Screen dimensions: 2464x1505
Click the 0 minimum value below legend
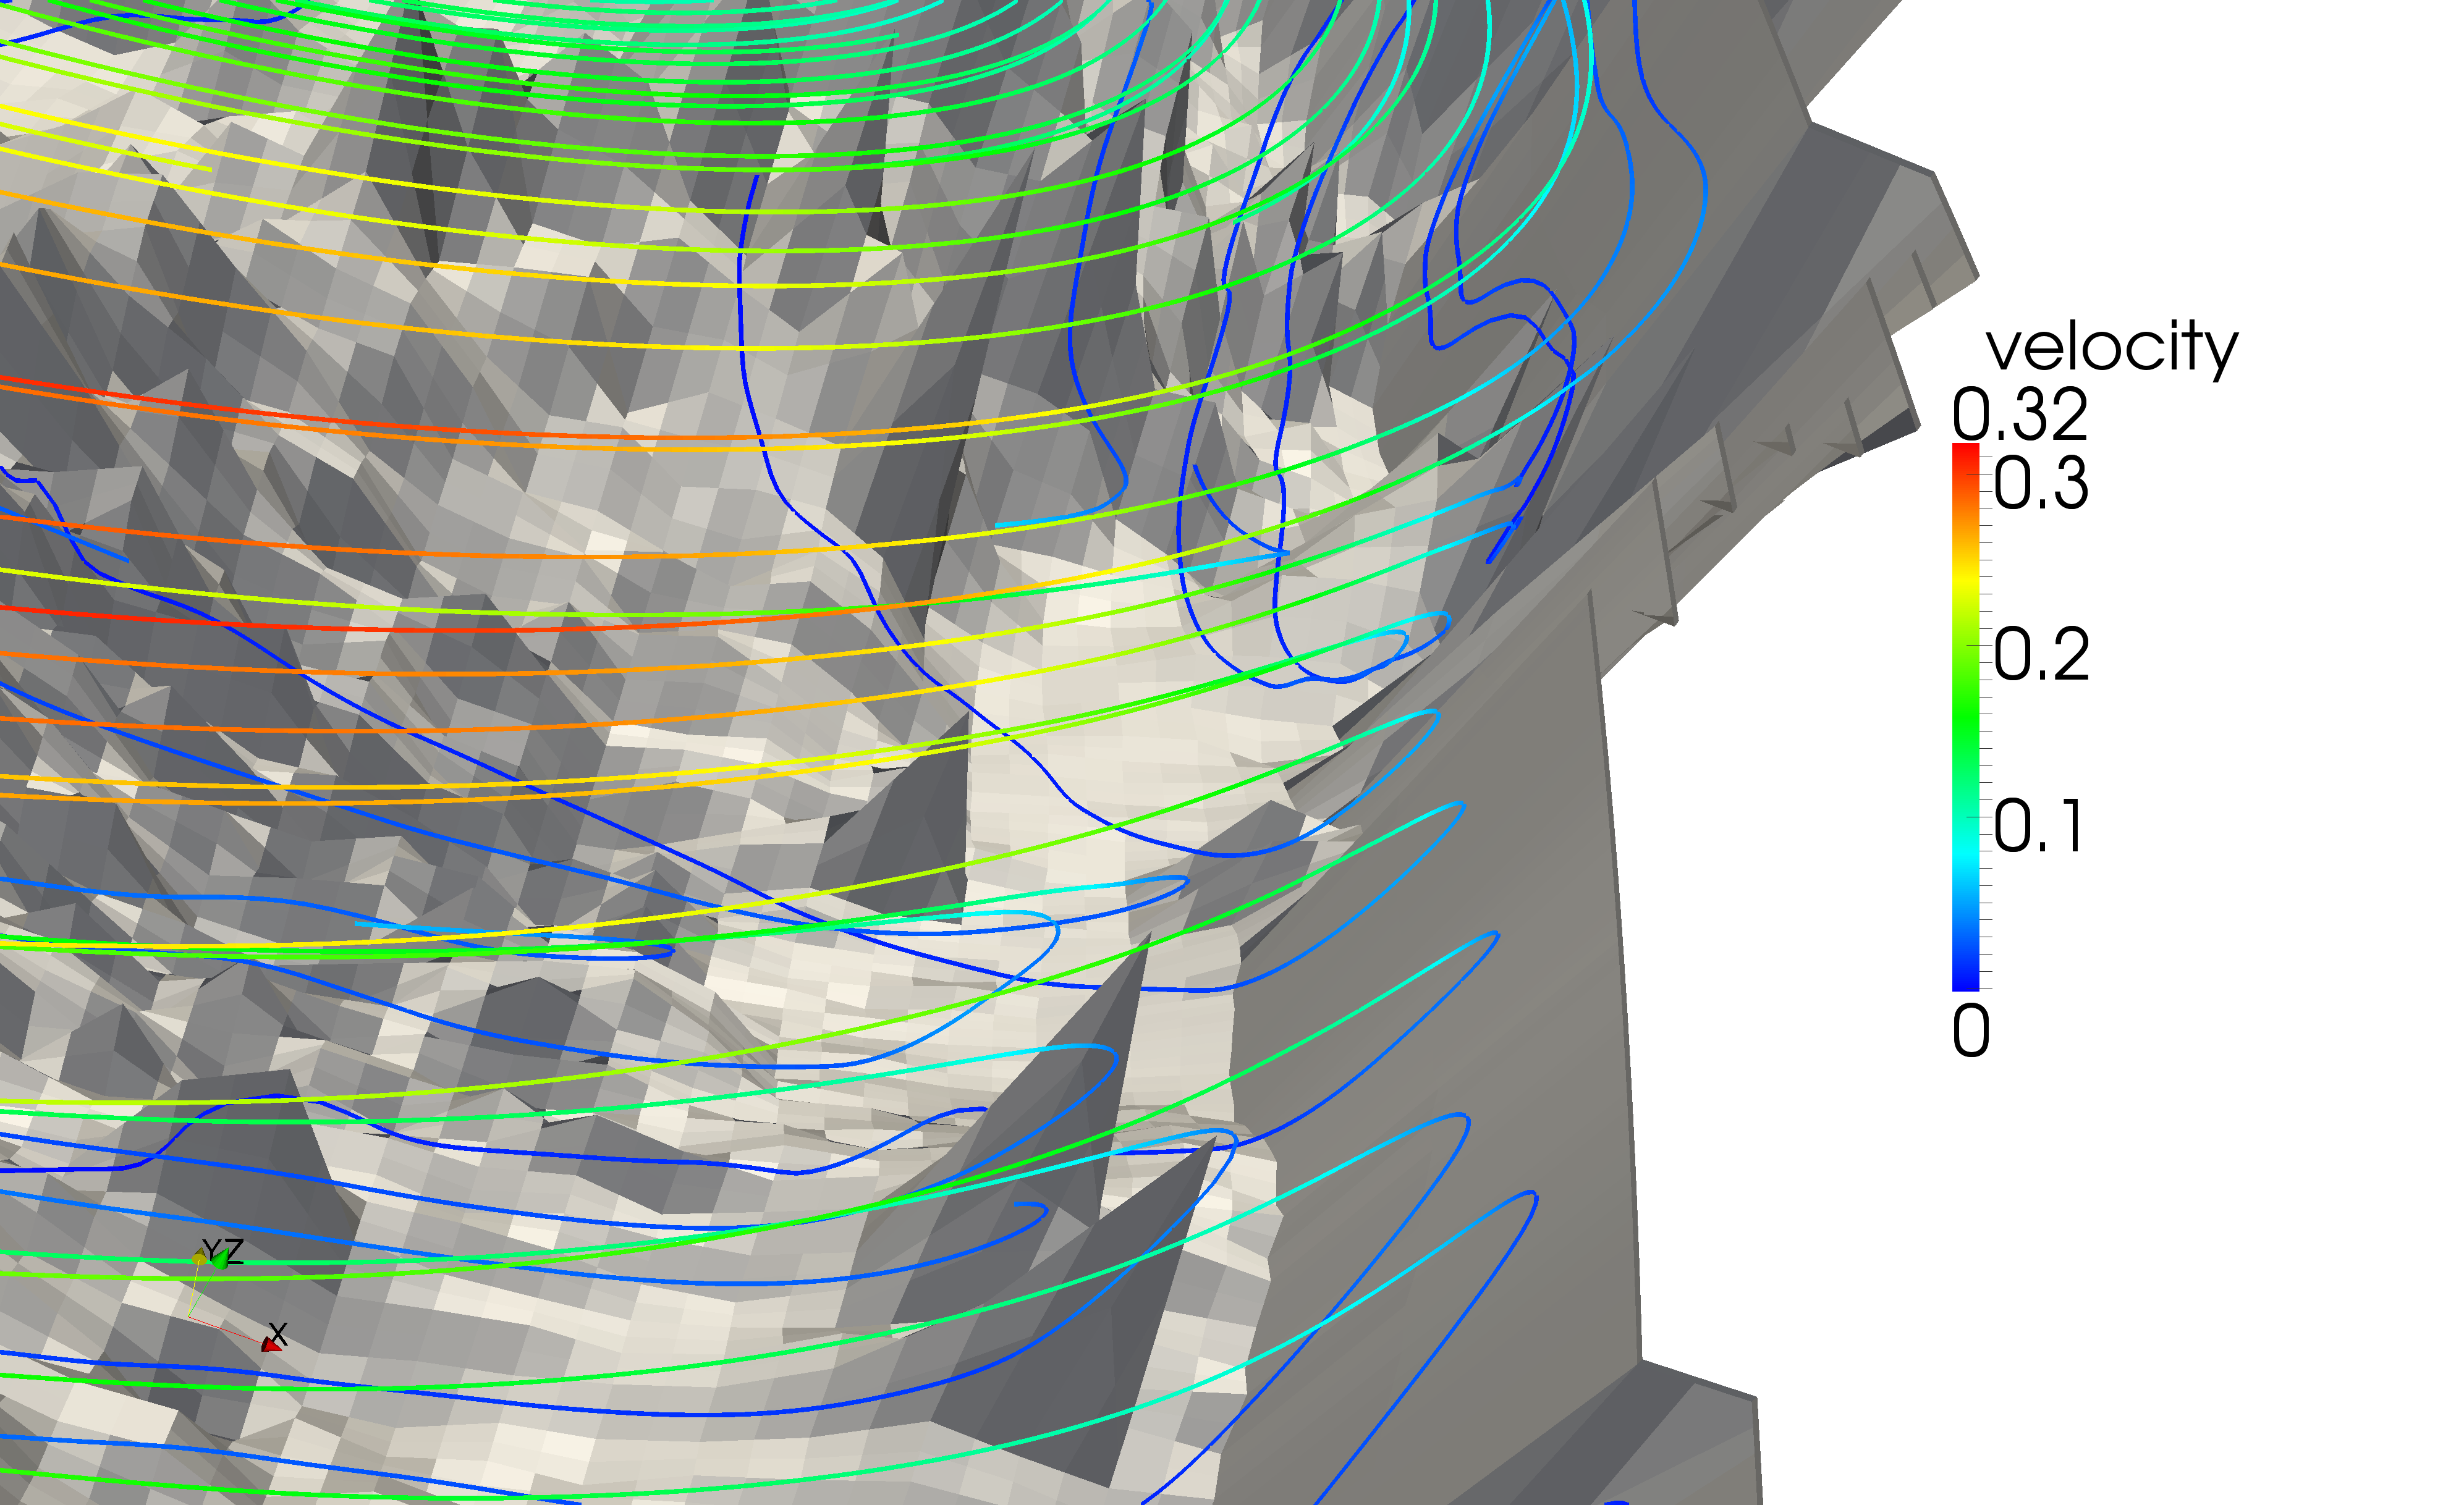click(x=1971, y=1032)
